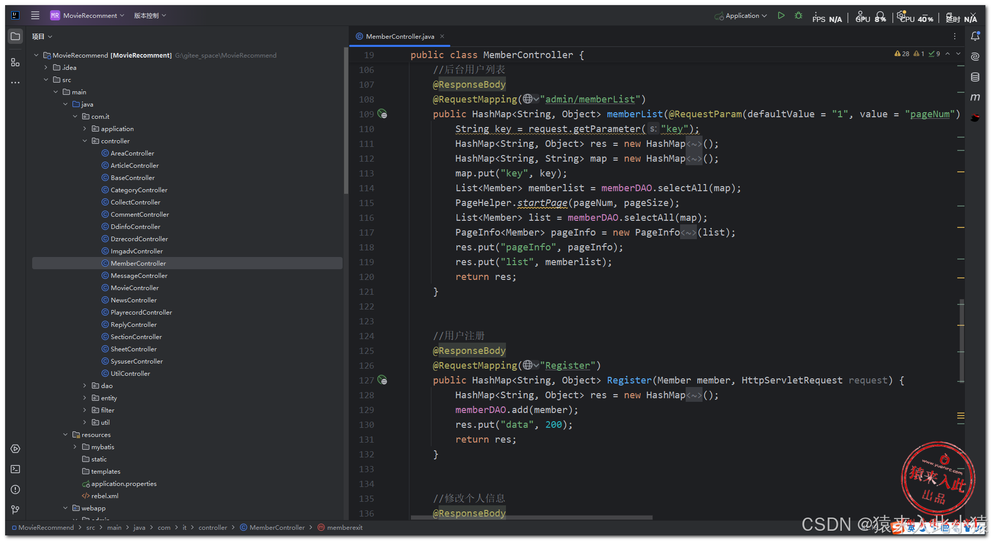Open MovieController in the project tree
This screenshot has width=991, height=541.
pos(135,288)
